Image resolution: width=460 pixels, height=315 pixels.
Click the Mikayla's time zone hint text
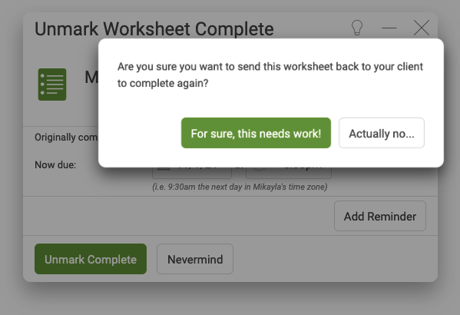point(240,187)
